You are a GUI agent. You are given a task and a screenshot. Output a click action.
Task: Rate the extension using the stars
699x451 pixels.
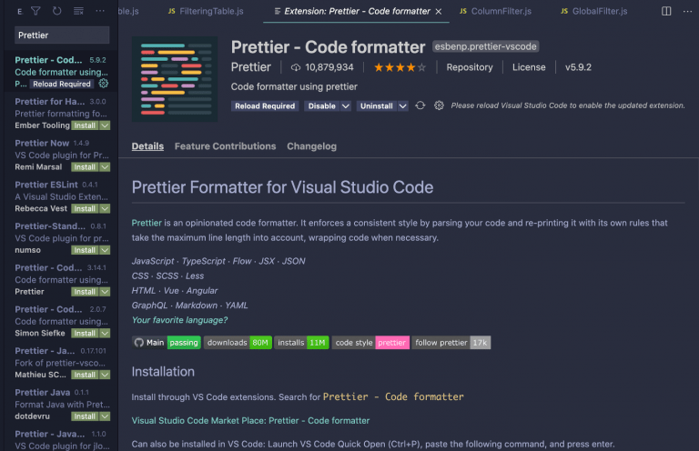(400, 67)
